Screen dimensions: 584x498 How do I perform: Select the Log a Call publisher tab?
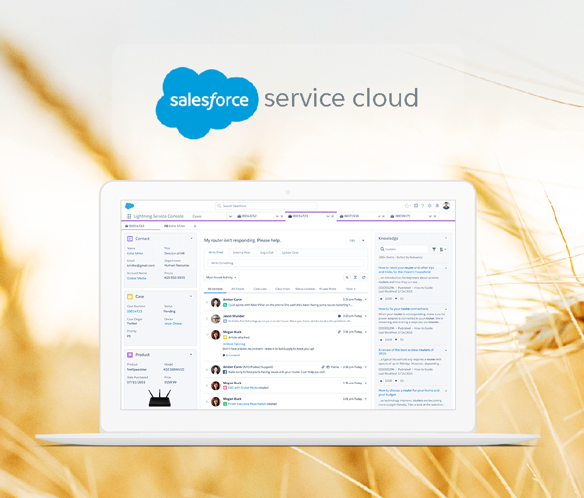pos(267,253)
